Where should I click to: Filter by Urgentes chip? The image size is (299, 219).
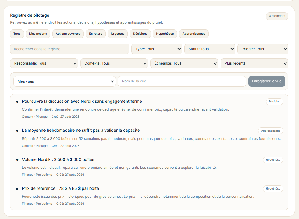pyautogui.click(x=118, y=34)
